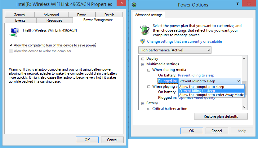Click the UAC shield icon beside the link
The width and height of the screenshot is (258, 148).
[x=143, y=41]
